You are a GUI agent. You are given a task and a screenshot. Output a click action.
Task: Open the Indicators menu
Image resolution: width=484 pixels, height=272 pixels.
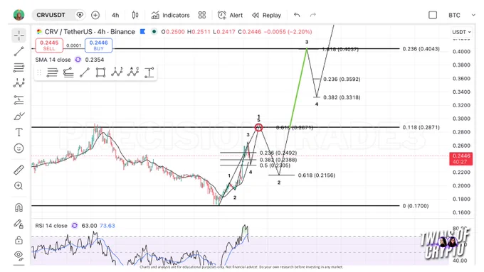170,15
